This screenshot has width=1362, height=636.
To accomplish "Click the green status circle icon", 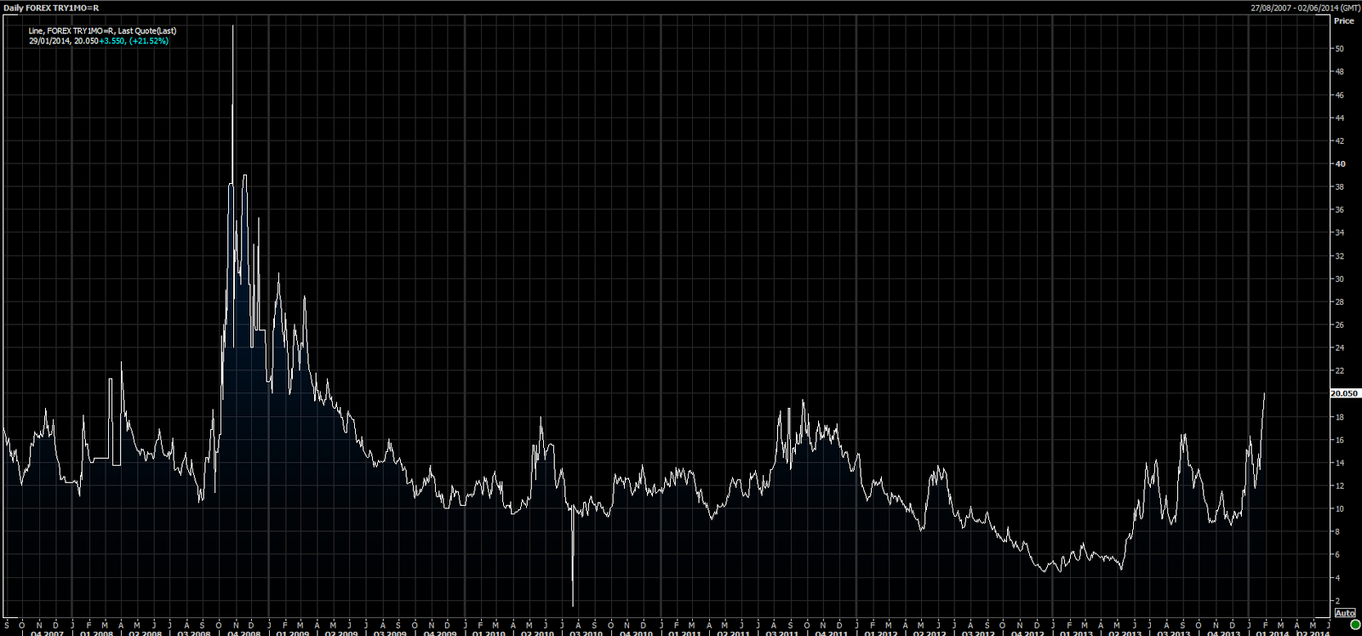I will click(x=1355, y=625).
